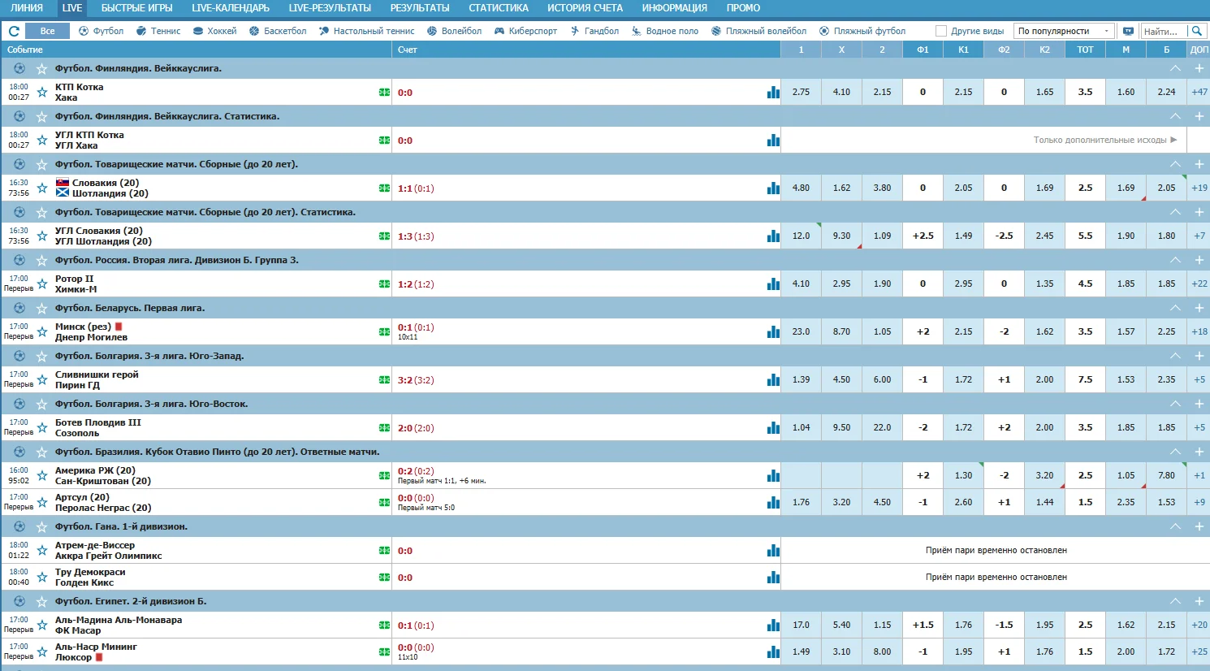This screenshot has height=671, width=1210.
Task: Add Словакия (20) match to favorites with star
Action: coord(42,188)
